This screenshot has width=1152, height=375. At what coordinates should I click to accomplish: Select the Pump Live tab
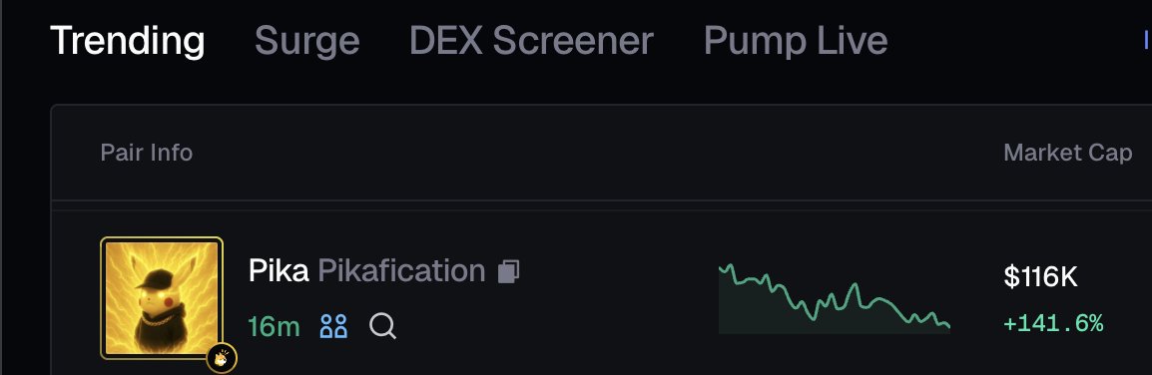[796, 40]
